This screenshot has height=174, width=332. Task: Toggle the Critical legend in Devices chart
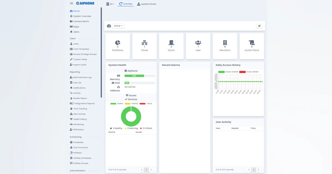click(x=146, y=104)
